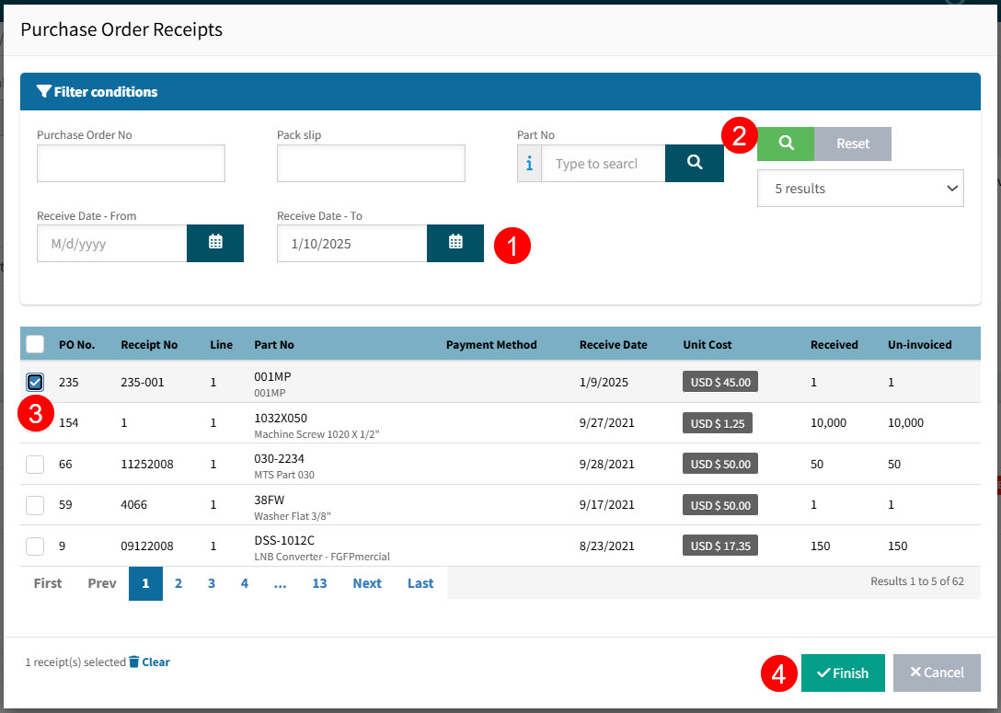This screenshot has width=1001, height=713.
Task: Tick the checkbox for PO 59
Action: [35, 504]
